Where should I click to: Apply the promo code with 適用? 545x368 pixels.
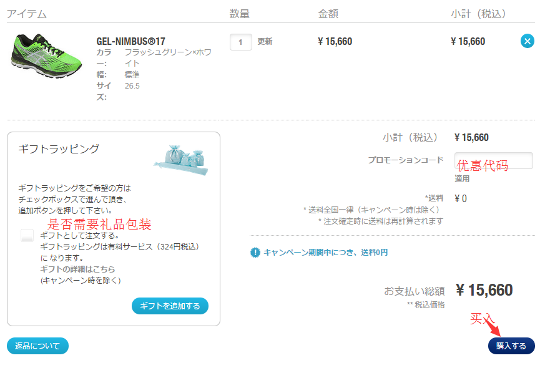[x=462, y=179]
